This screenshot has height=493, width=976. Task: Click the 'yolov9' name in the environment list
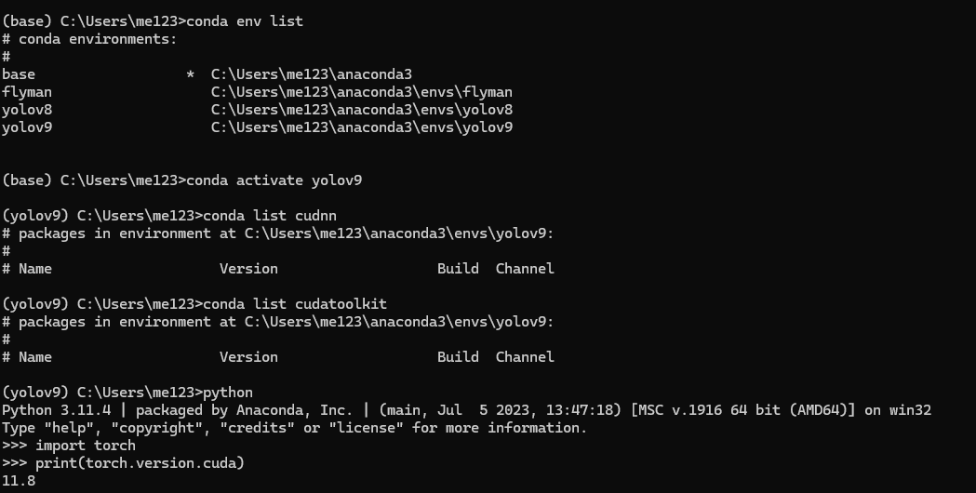[x=27, y=127]
